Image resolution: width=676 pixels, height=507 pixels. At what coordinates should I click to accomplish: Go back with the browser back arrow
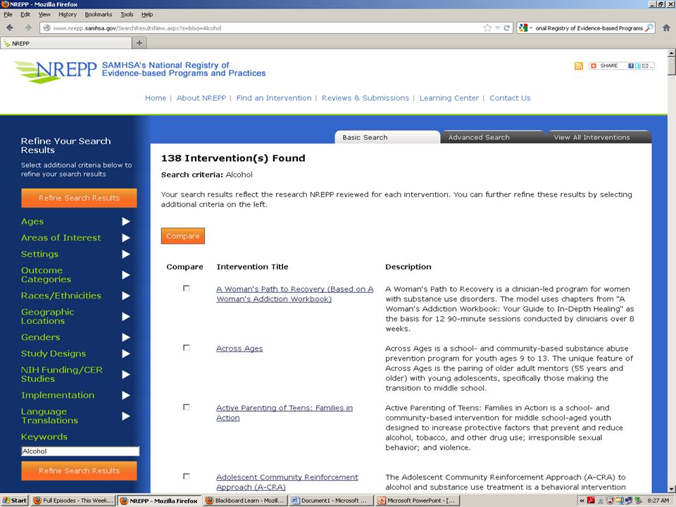tap(9, 27)
